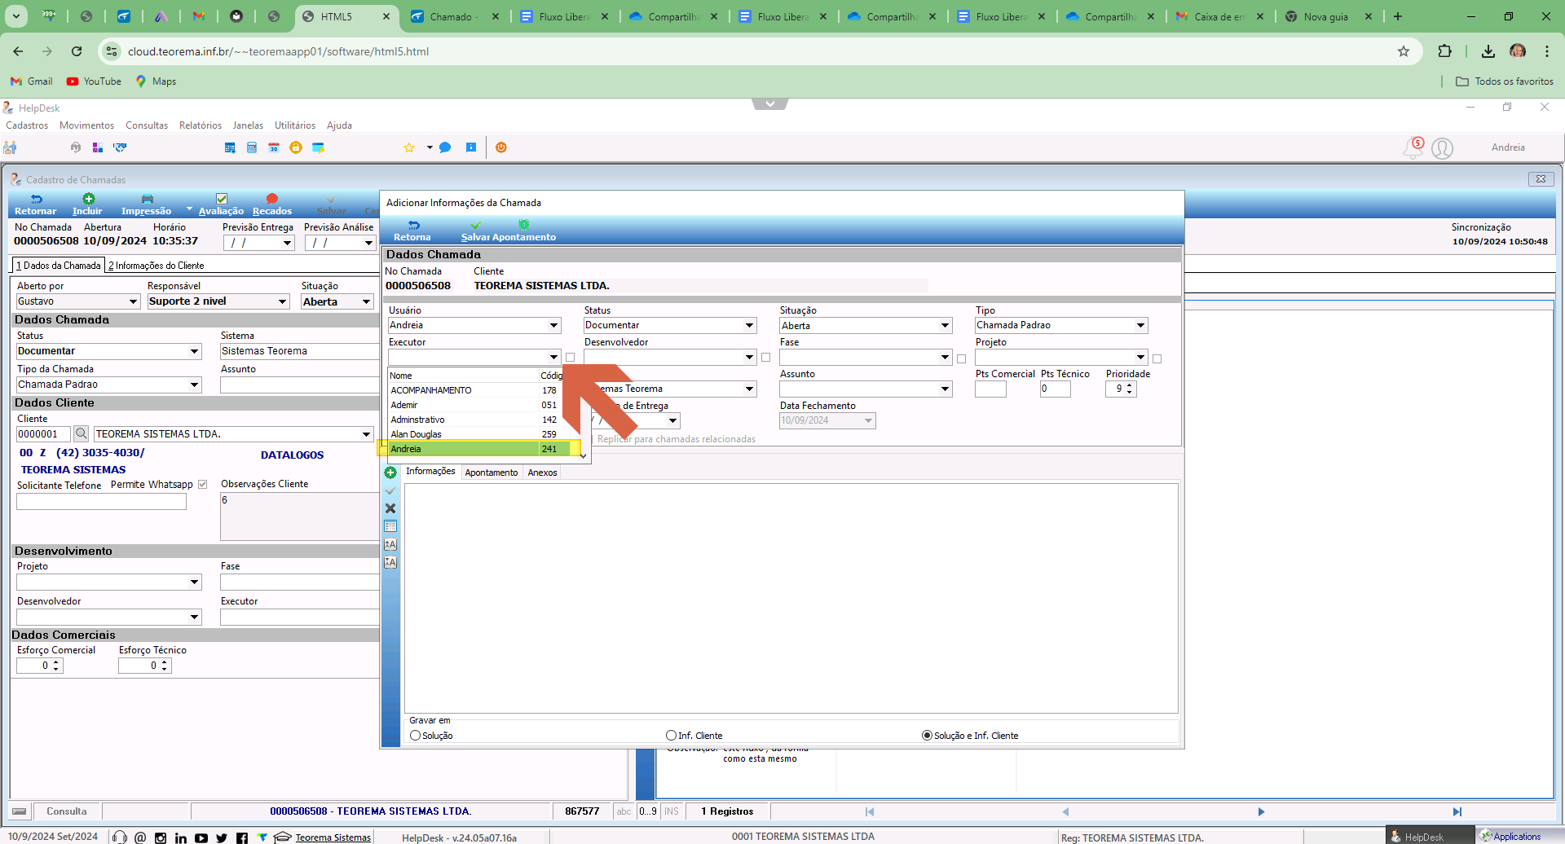This screenshot has width=1565, height=844.
Task: Click the black X delete icon in sidebar
Action: pyautogui.click(x=390, y=508)
